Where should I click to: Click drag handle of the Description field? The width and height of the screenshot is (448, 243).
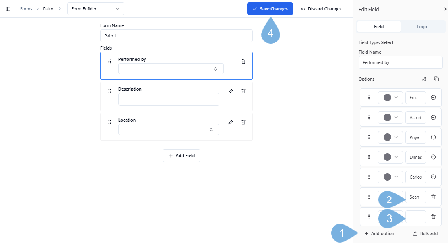coord(110,91)
